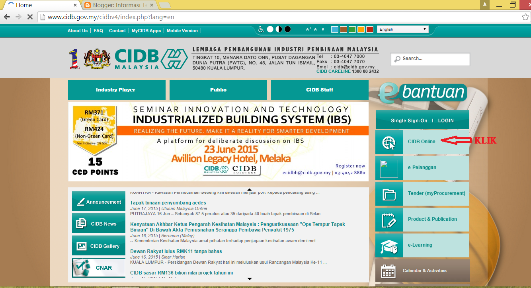531x288 pixels.
Task: Open the About Us link
Action: coord(78,31)
